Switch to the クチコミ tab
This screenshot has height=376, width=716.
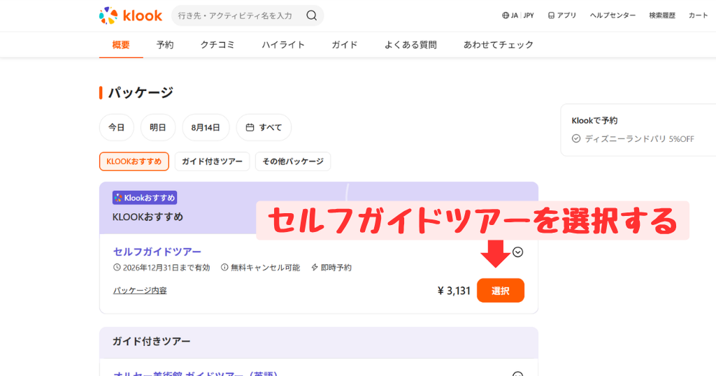(217, 45)
